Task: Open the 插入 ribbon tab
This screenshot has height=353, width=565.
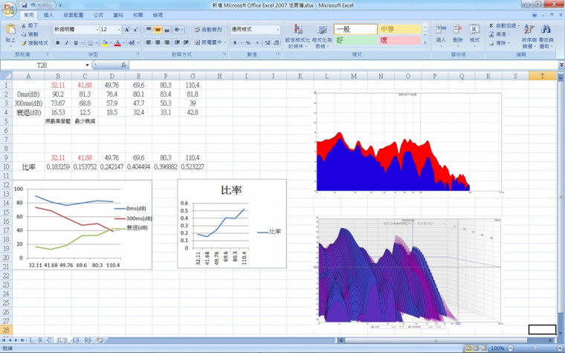Action: click(48, 15)
